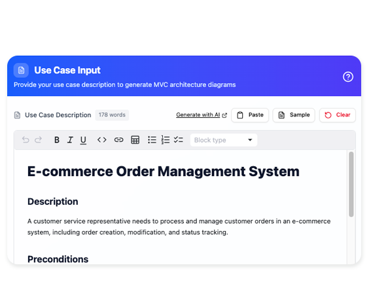Screen dimensions: 371x299
Task: Click the Use Case Input title
Action: pos(67,70)
